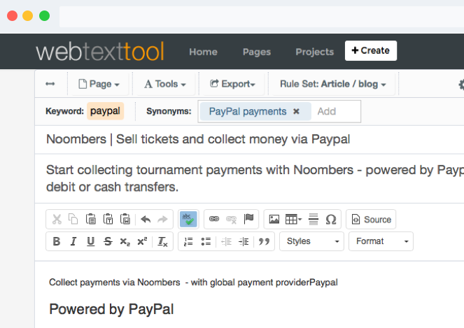Click the meta description text field
Image resolution: width=464 pixels, height=328 pixels.
click(249, 178)
